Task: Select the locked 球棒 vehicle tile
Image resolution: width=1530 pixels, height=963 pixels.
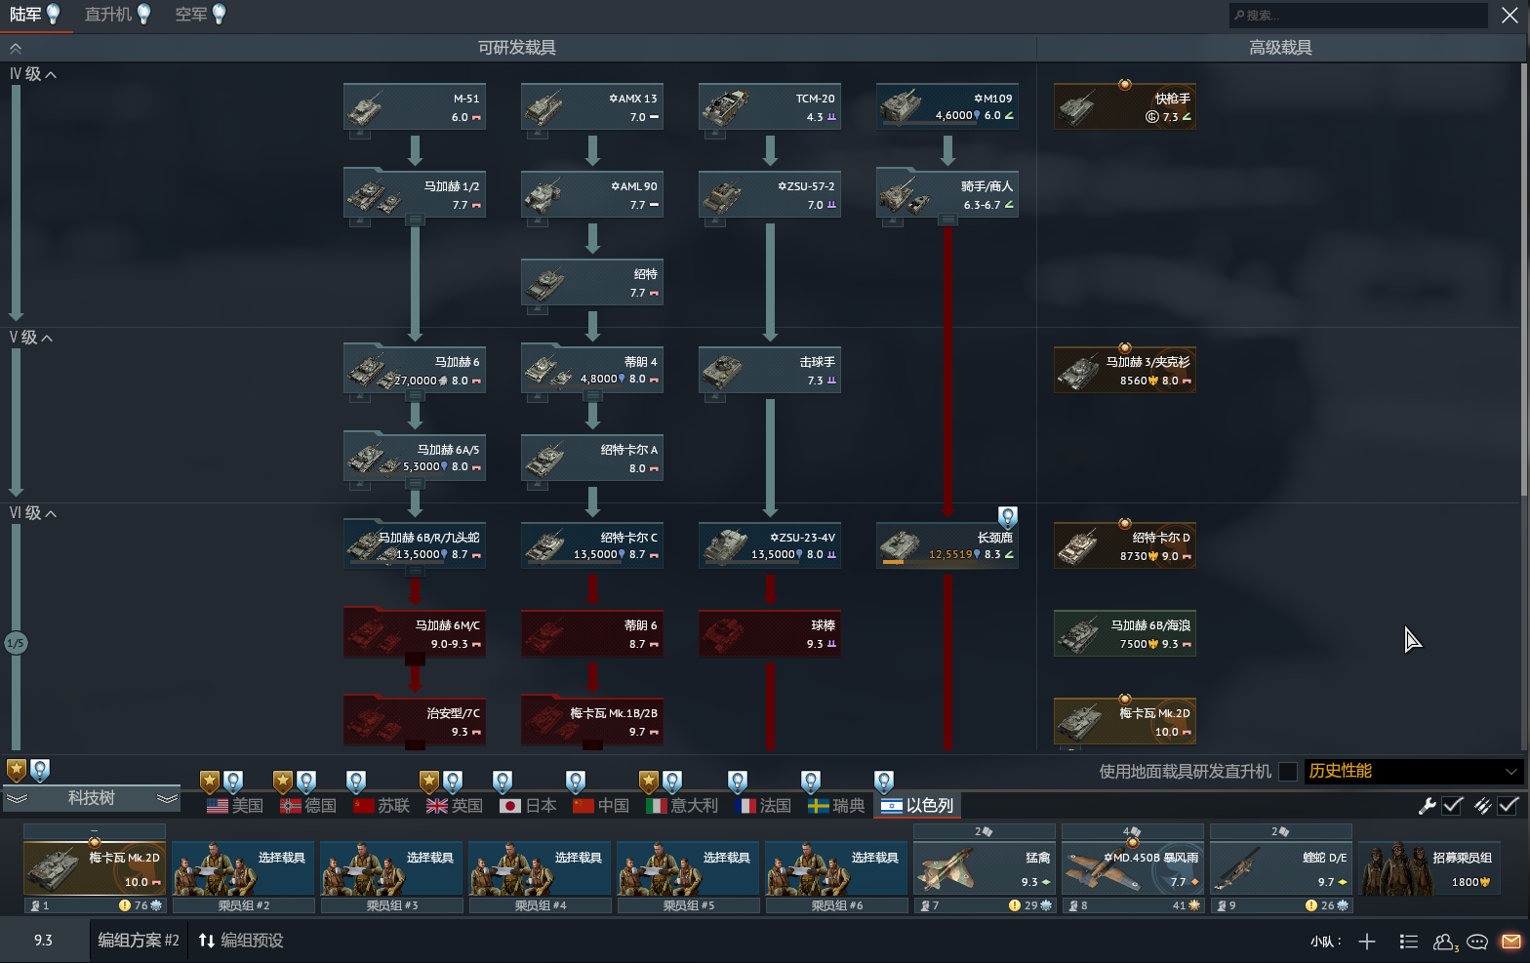Action: point(770,634)
